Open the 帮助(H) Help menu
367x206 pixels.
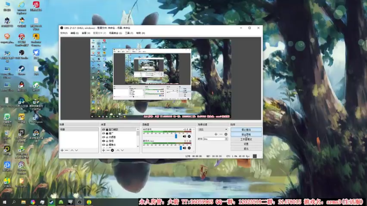(140, 33)
